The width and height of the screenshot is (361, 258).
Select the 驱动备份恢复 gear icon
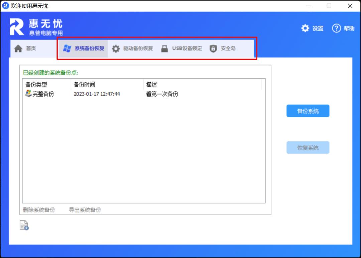[116, 48]
